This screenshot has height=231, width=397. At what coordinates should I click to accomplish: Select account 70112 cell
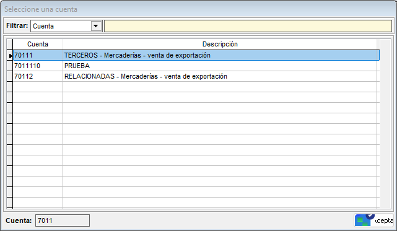tap(38, 76)
